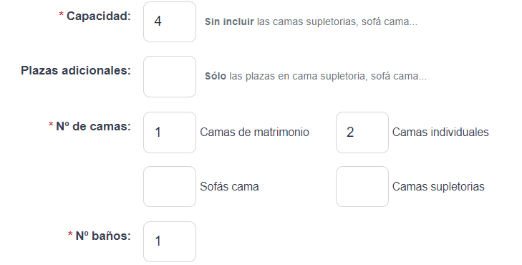
Task: Select the empty Camas supletorias input box
Action: (x=362, y=186)
